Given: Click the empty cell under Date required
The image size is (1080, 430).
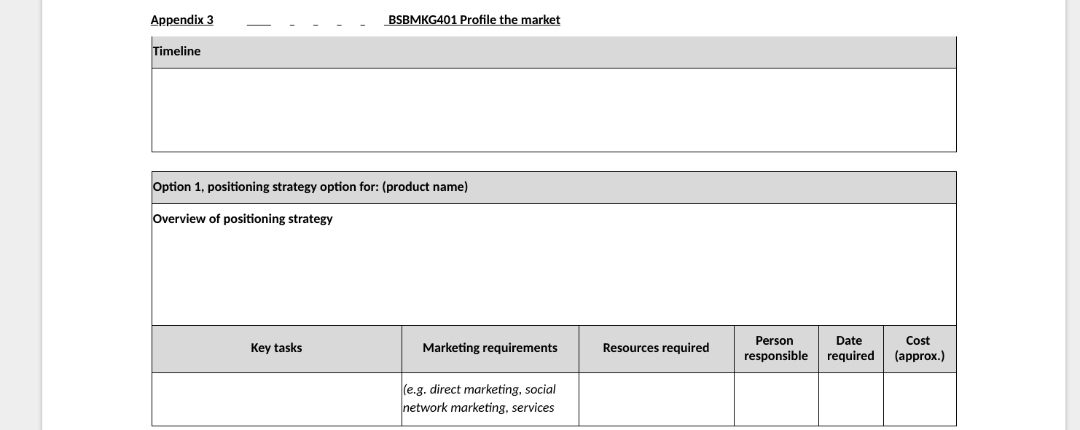Looking at the screenshot, I should coord(850,399).
